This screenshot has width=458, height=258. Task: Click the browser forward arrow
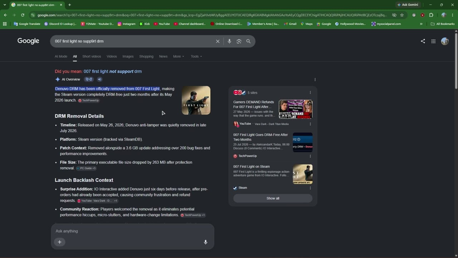click(x=14, y=15)
